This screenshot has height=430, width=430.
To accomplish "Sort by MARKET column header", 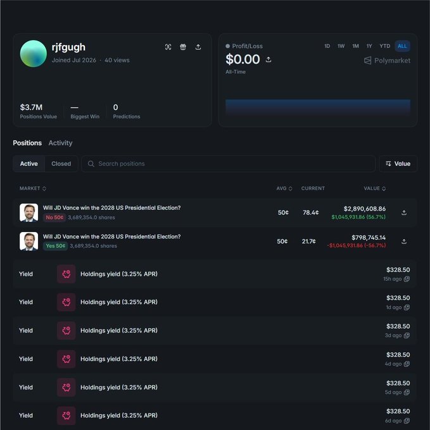I will (x=33, y=188).
